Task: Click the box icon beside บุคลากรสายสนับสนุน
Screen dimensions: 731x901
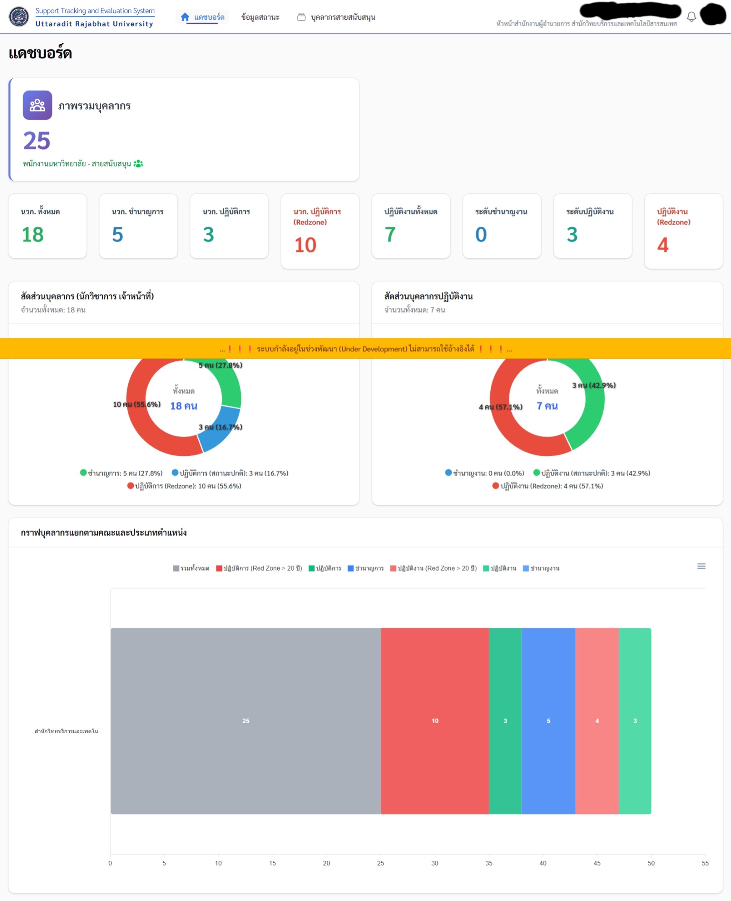Action: [x=301, y=17]
